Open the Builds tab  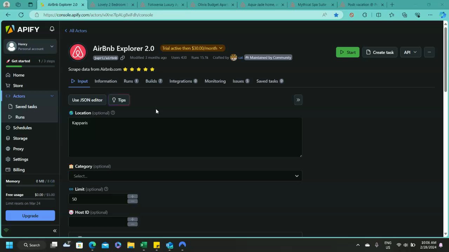coord(154,81)
